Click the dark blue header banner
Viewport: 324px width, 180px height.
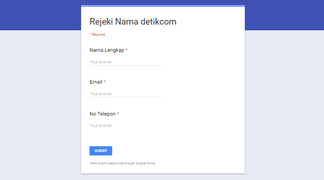pyautogui.click(x=38, y=15)
